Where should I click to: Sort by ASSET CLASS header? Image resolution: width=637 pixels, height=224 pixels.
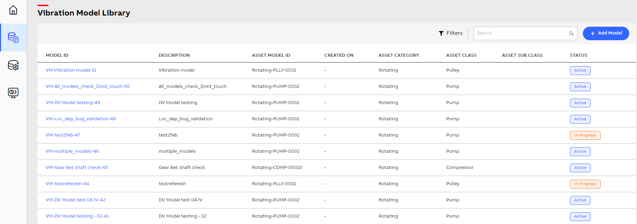point(461,55)
